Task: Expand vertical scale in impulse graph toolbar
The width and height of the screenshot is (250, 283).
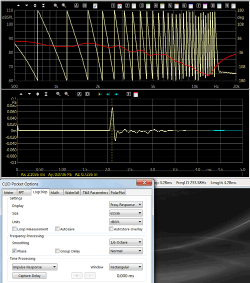Action: click(37, 94)
